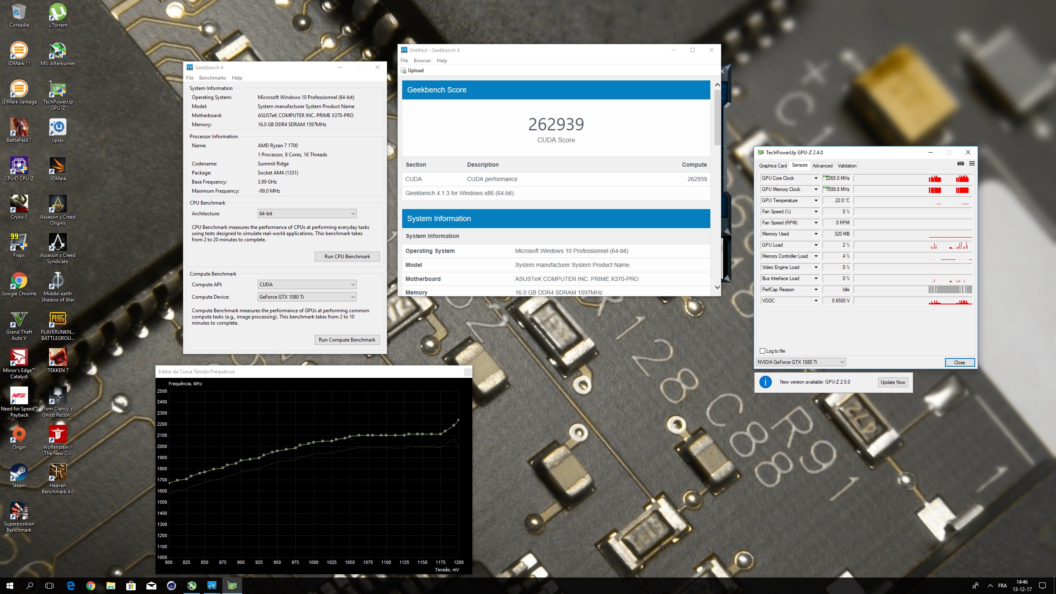Switch to the Validation tab in GPU-Z

[847, 166]
